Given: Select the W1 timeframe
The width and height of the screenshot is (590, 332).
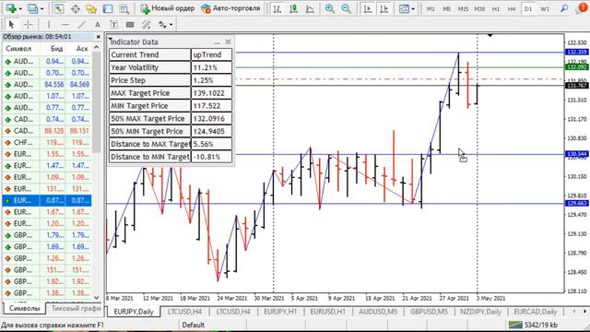Looking at the screenshot, I should point(545,8).
